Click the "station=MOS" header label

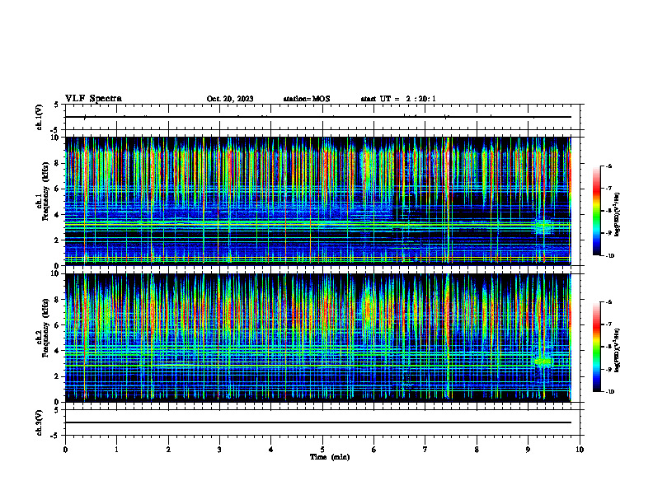point(307,99)
